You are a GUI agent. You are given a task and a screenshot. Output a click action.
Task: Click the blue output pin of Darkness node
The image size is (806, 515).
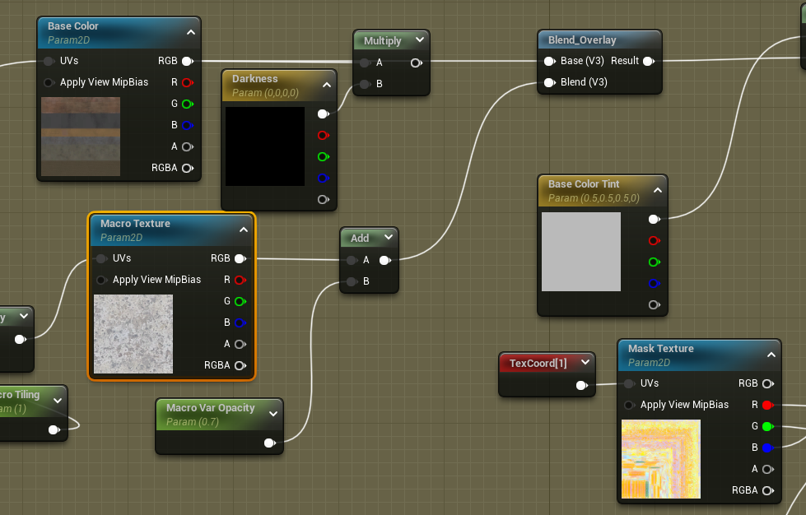(324, 179)
